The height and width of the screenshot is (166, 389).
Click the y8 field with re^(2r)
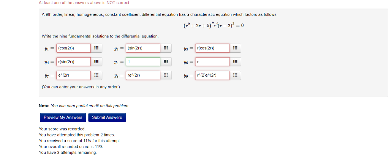(x=143, y=75)
